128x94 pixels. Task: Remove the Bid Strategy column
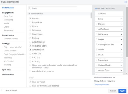click(x=121, y=34)
